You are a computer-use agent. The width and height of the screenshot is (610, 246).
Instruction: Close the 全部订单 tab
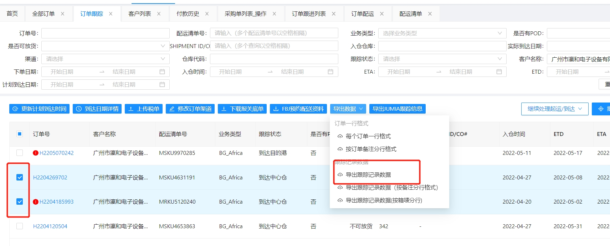coord(63,14)
